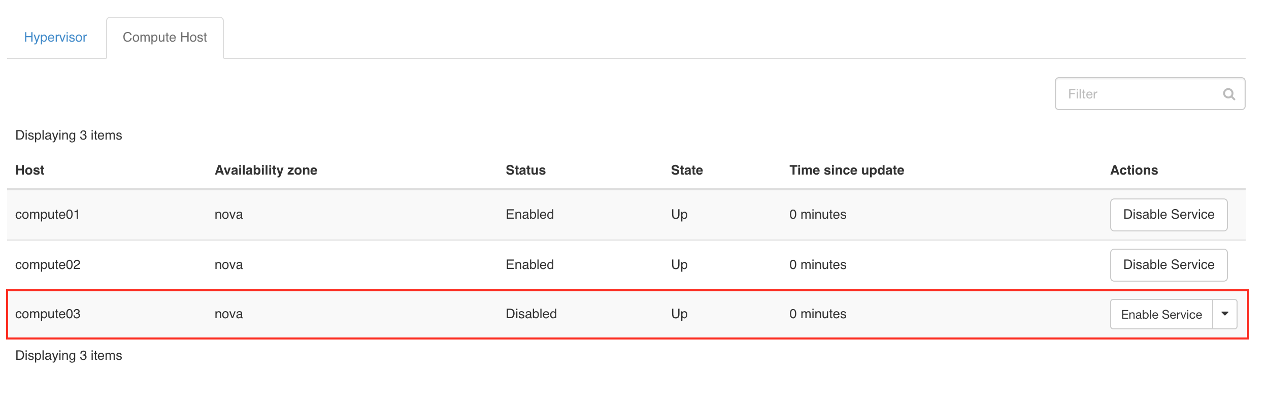Select the compute01 host name

(x=47, y=214)
